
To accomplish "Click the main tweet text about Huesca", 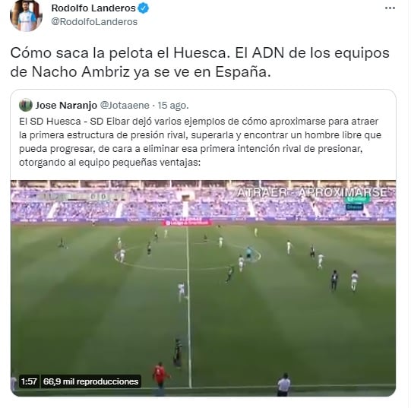I will pyautogui.click(x=200, y=62).
